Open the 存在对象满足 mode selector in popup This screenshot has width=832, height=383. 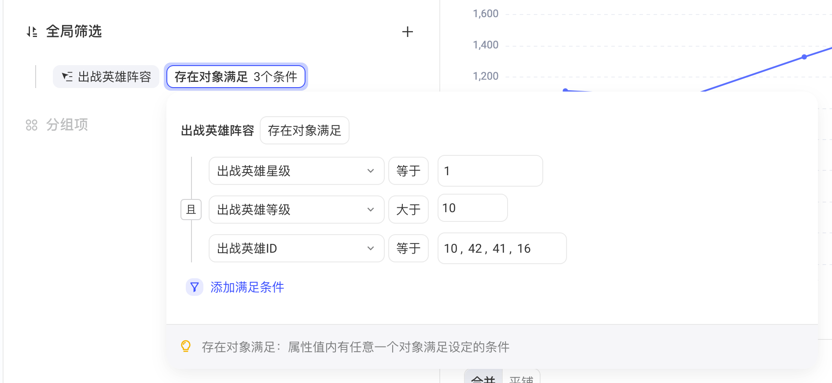[305, 130]
